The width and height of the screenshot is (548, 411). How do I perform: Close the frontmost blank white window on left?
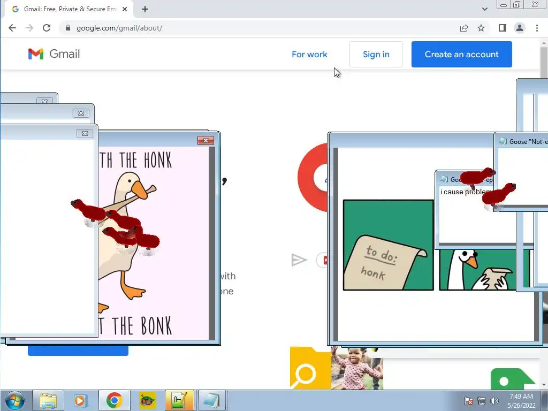85,133
